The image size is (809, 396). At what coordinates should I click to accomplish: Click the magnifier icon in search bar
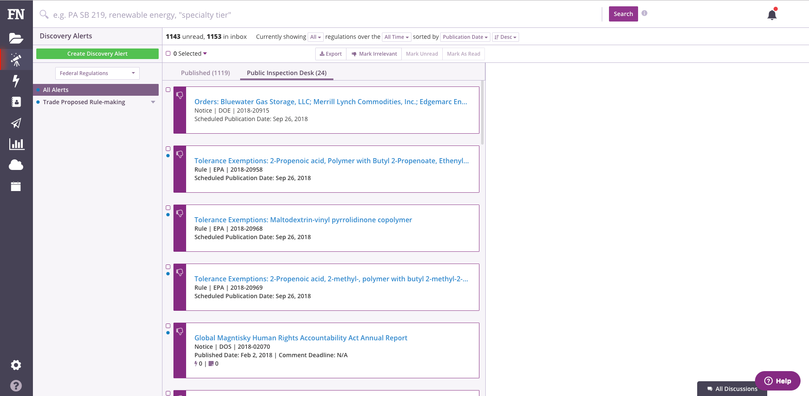coord(44,14)
